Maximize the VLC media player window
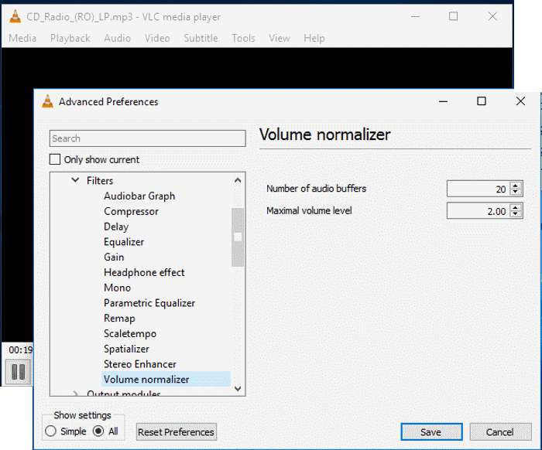This screenshot has height=450, width=542. click(x=453, y=16)
